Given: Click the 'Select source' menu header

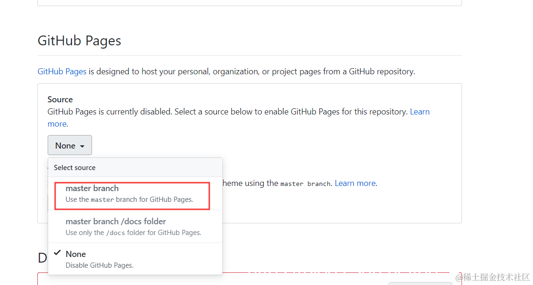Looking at the screenshot, I should (x=135, y=168).
